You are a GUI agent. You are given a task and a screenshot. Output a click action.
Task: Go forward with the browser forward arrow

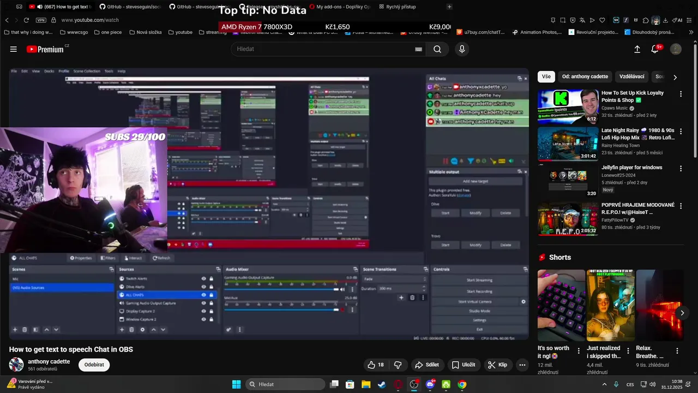(x=16, y=20)
